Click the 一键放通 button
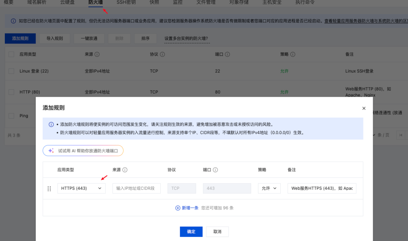The height and width of the screenshot is (241, 408). 89,39
